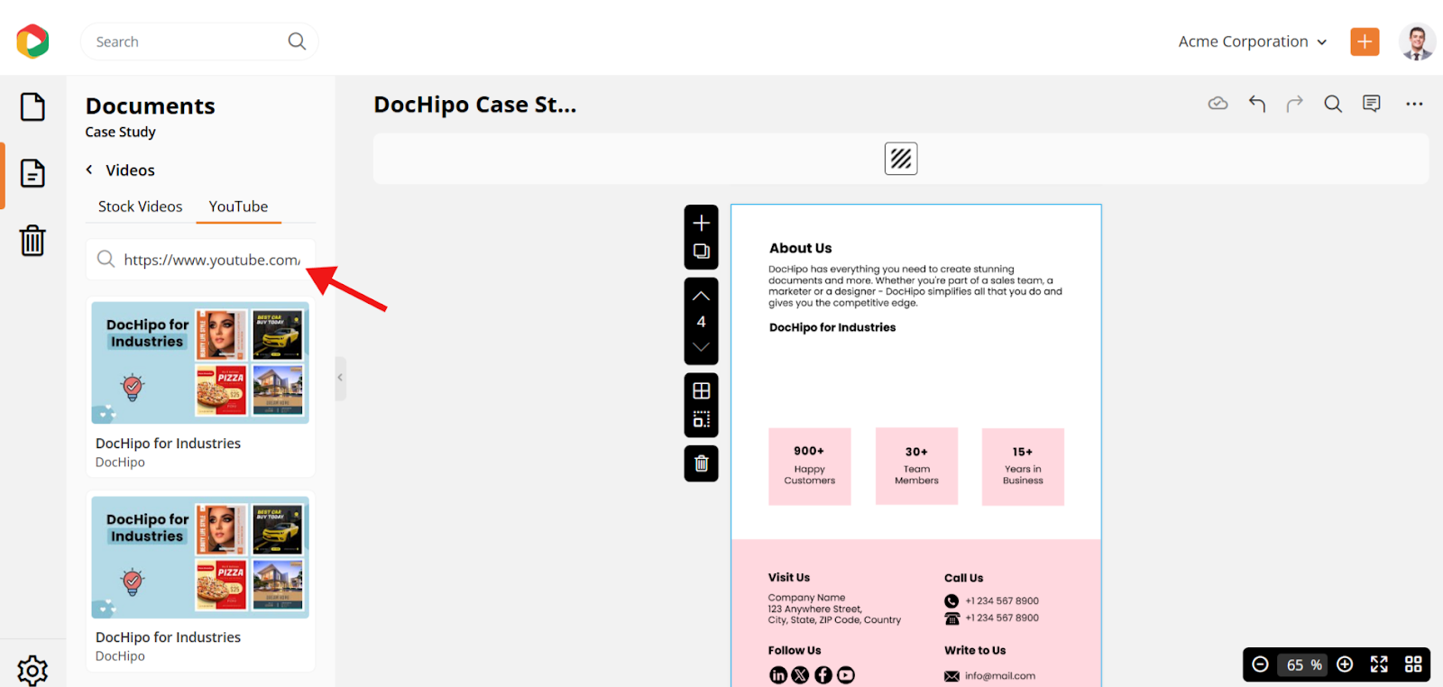Viewport: 1443px width, 687px height.
Task: Click the Facebook icon under Follow Us
Action: (x=823, y=675)
